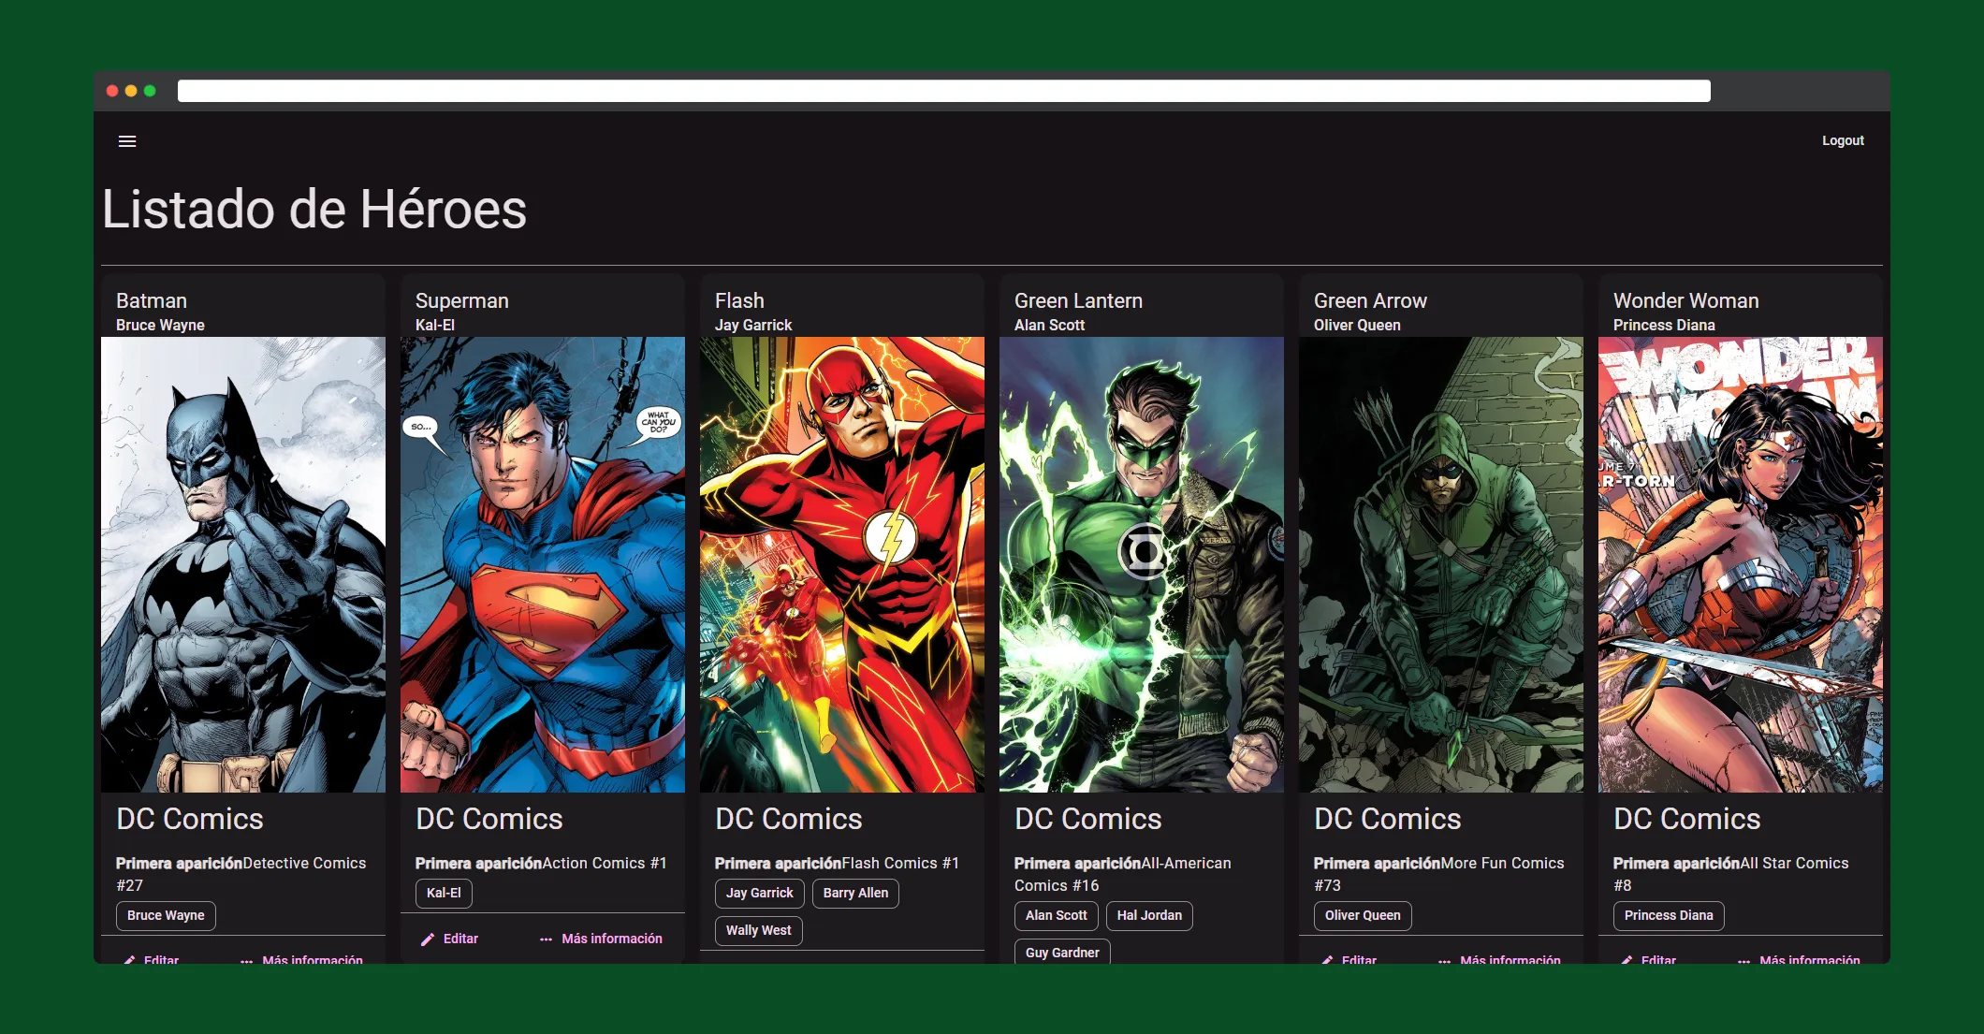Click the Flash hero image
Screen dimensions: 1984x1034
[842, 564]
